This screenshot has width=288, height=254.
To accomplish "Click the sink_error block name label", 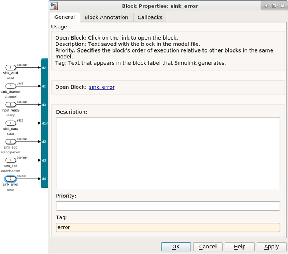I will 10,184.
